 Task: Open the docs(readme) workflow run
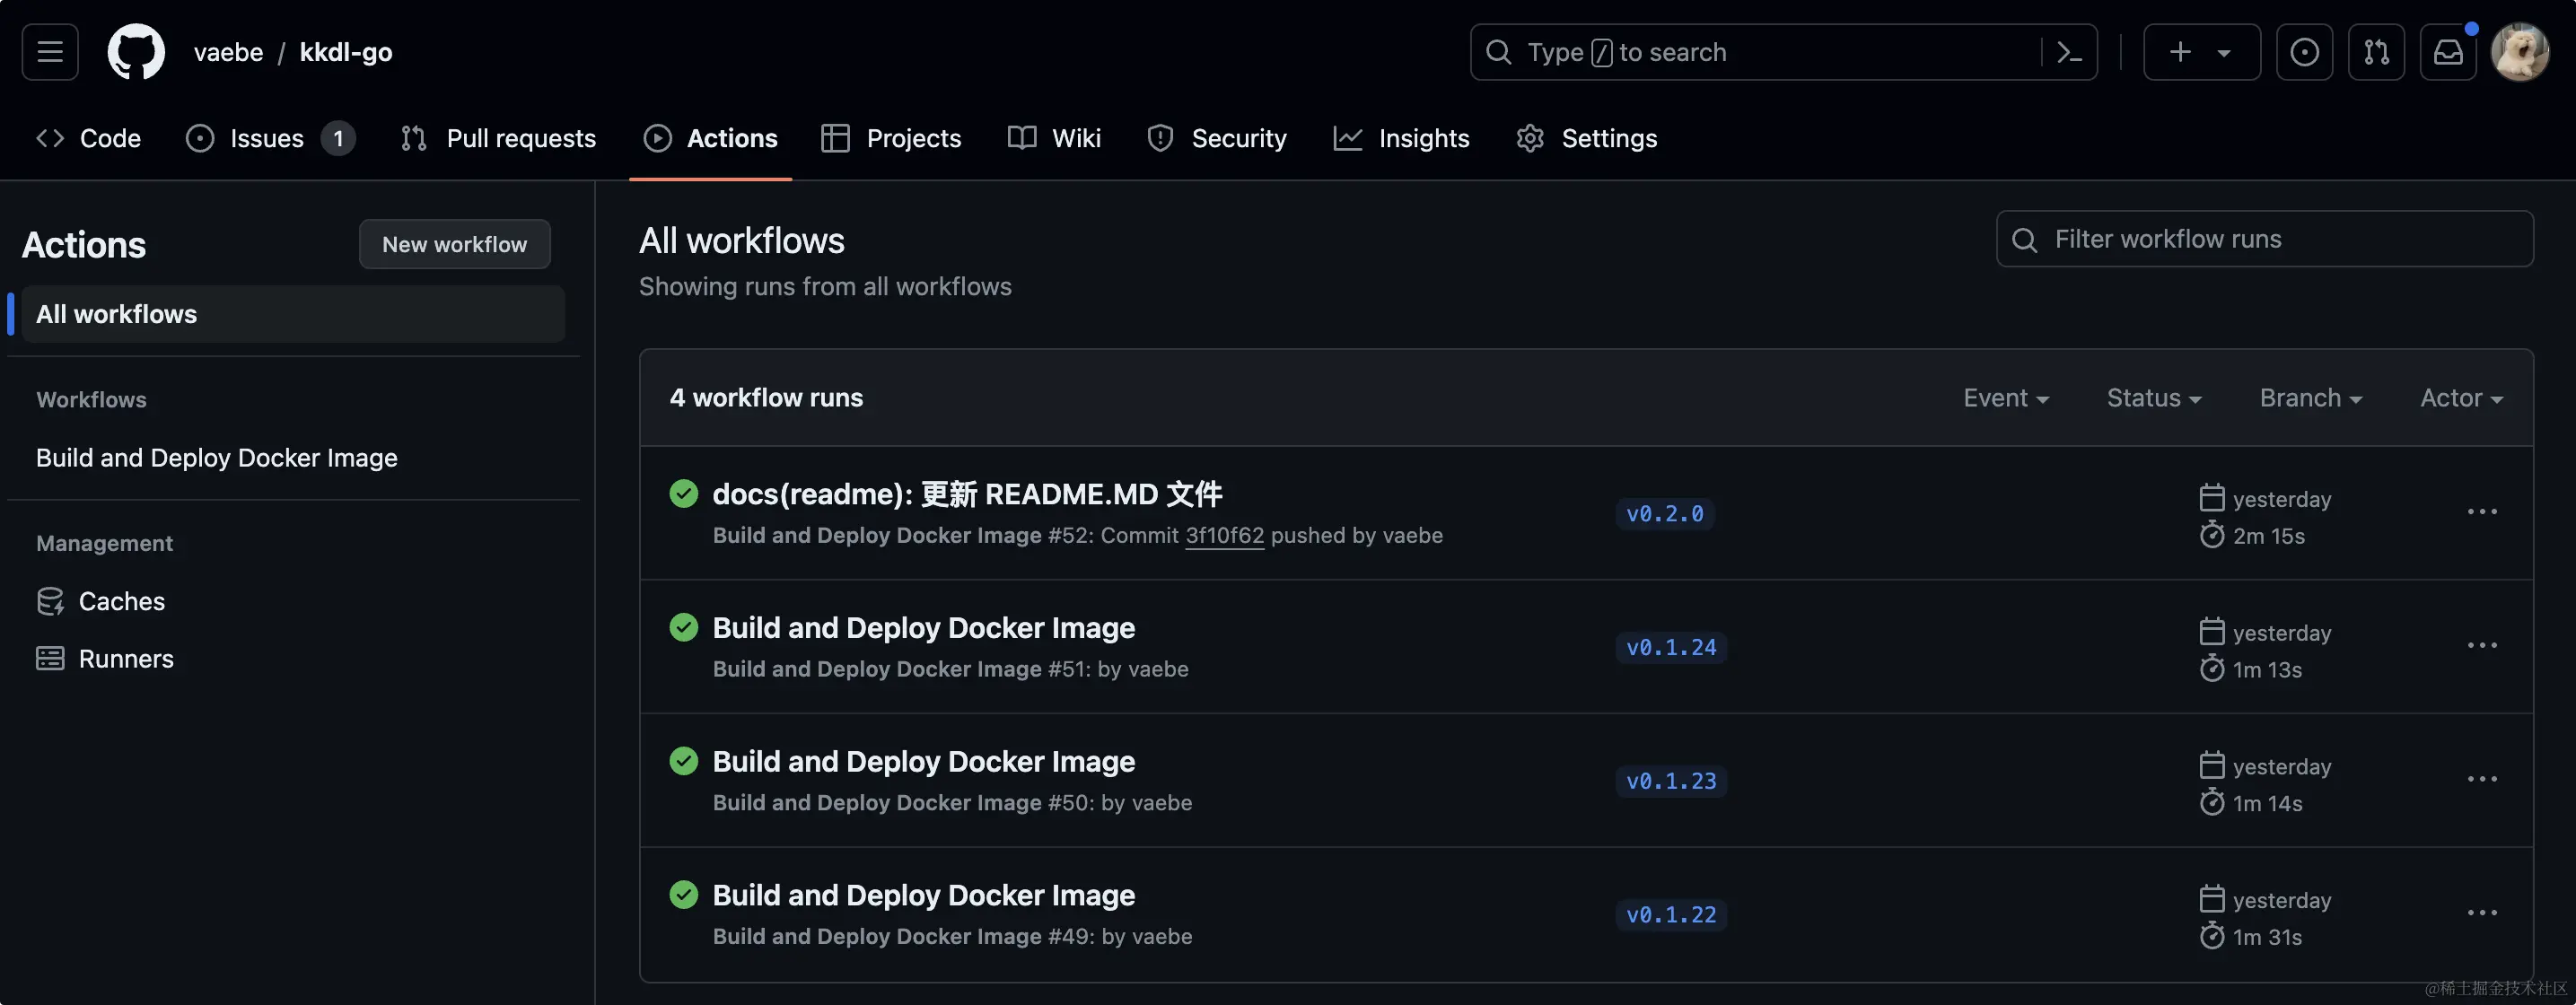click(967, 494)
